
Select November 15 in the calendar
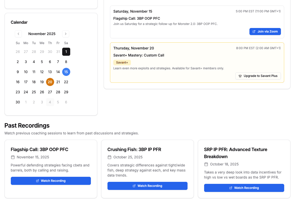[66, 72]
